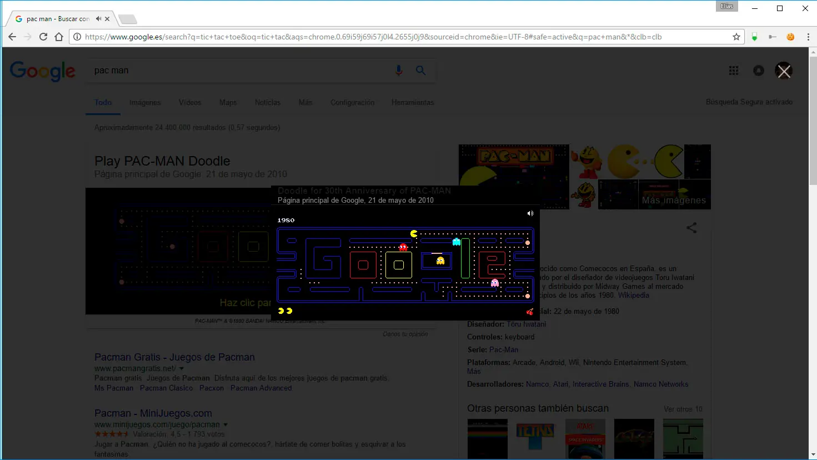Reload the current page

pyautogui.click(x=43, y=37)
